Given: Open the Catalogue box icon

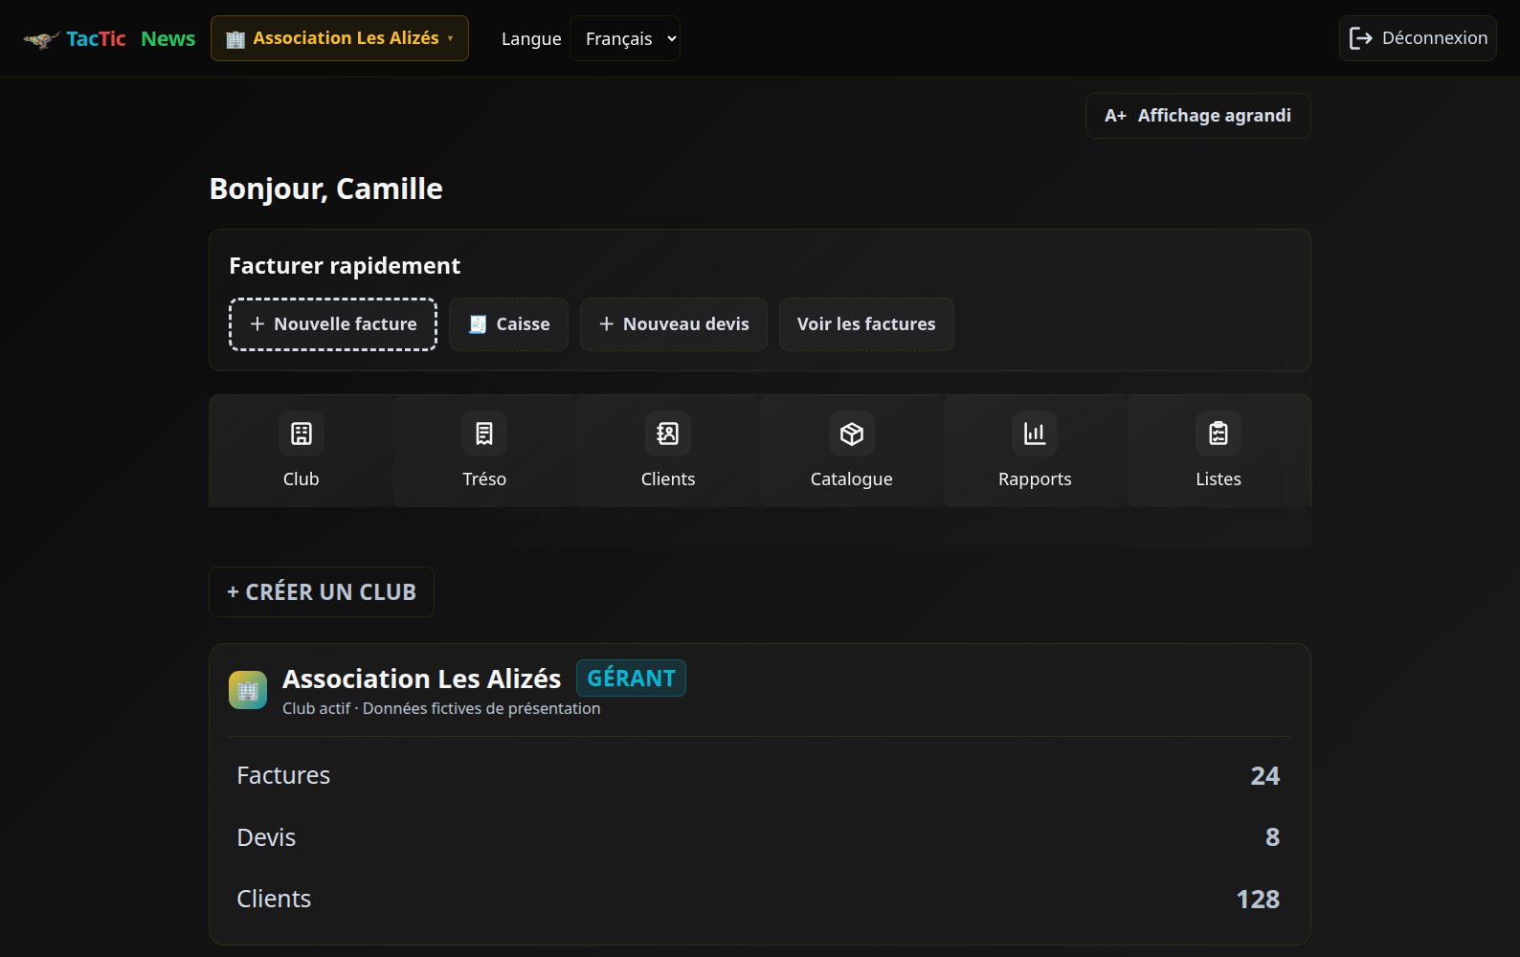Looking at the screenshot, I should [852, 434].
